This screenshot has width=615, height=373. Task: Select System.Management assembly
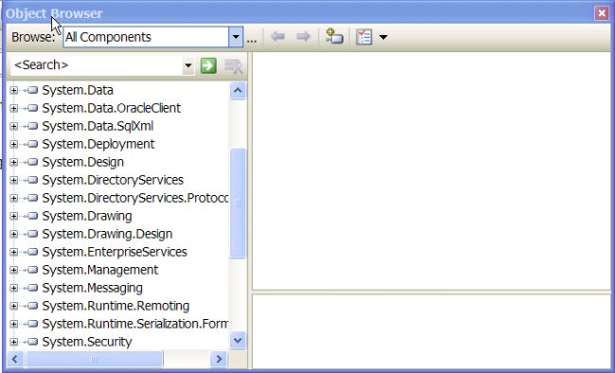[100, 270]
